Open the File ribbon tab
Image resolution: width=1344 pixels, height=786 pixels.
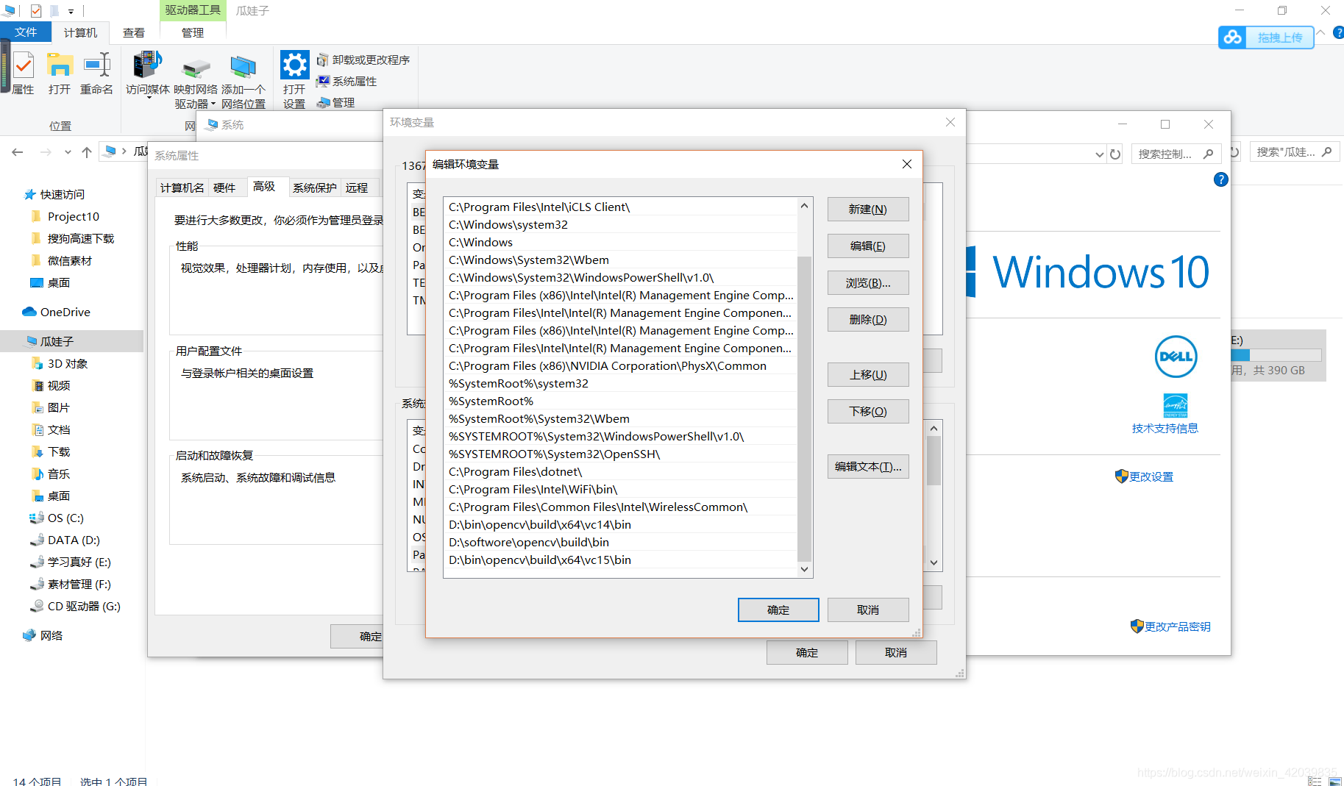26,32
